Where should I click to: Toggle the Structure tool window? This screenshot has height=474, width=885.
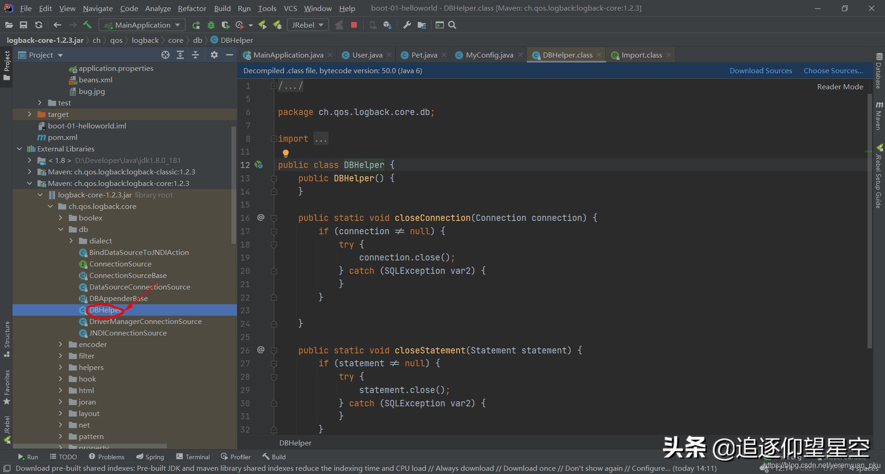coord(6,339)
